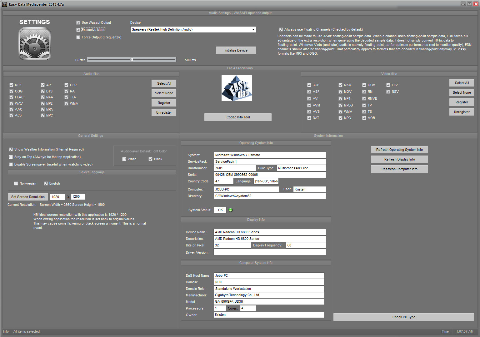
Task: Click video files Register button
Action: click(x=462, y=102)
